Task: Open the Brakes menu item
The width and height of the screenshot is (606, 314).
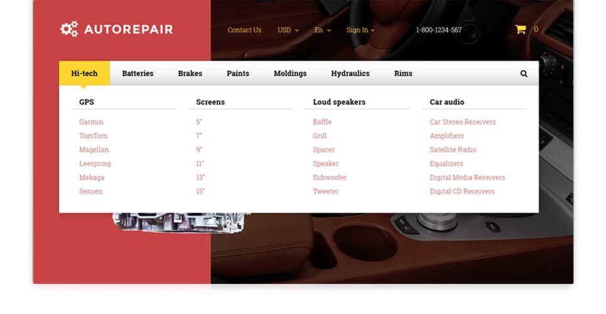Action: [190, 73]
